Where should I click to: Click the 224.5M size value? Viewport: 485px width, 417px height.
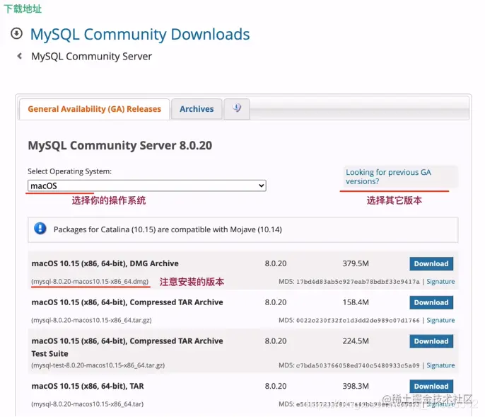pyautogui.click(x=356, y=341)
